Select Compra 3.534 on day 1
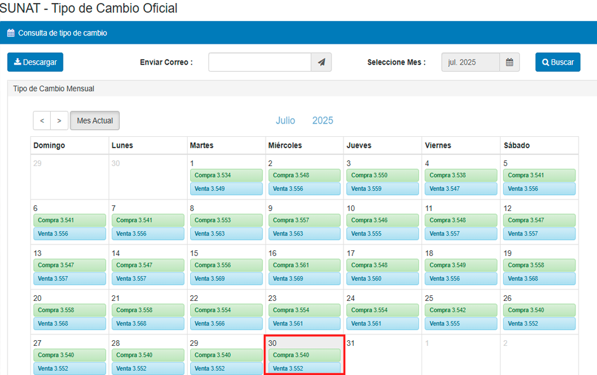Screen dimensions: 597x375 point(226,175)
